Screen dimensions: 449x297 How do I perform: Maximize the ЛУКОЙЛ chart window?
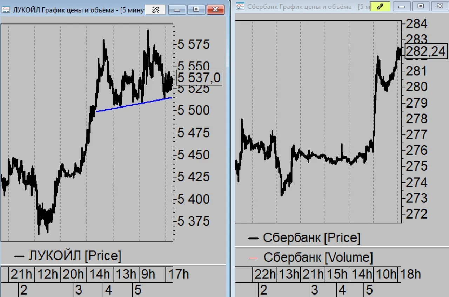196,10
